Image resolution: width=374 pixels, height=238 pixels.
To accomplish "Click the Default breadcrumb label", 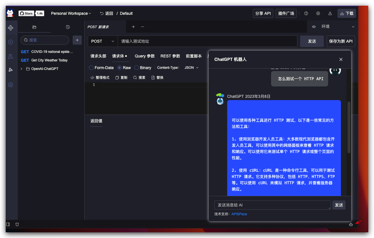I will click(126, 13).
